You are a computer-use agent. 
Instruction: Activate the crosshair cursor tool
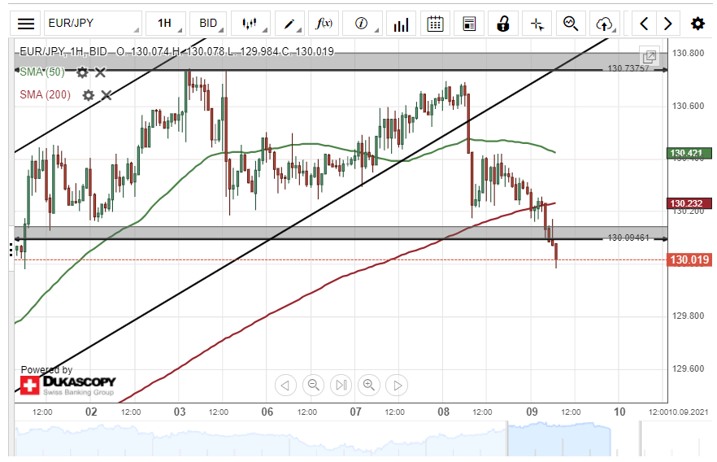coord(537,24)
